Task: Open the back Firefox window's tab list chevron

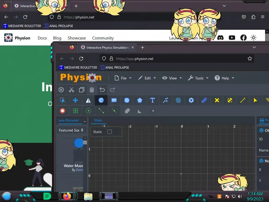Action: (x=224, y=6)
